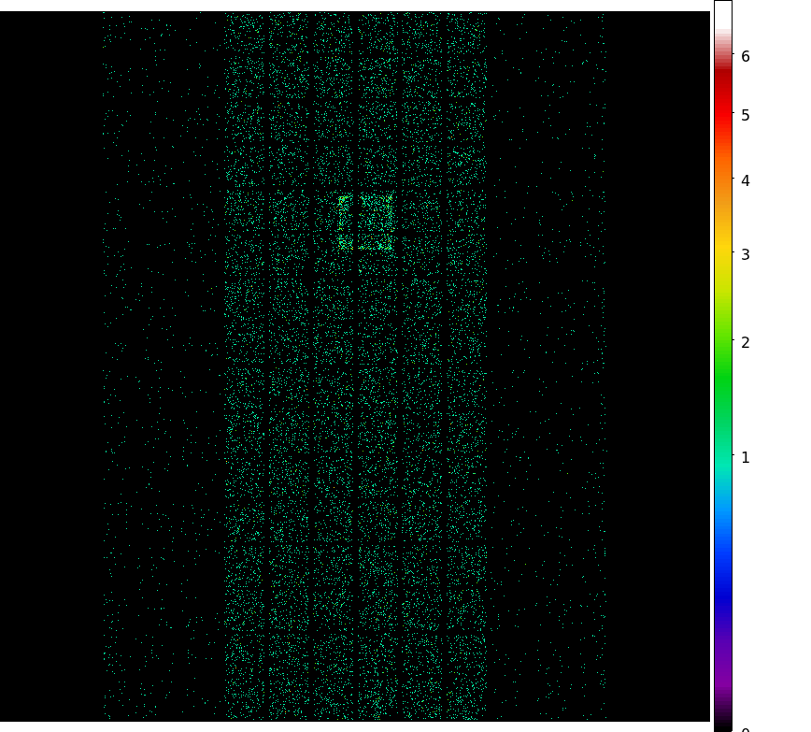This screenshot has height=732, width=811.
Task: Click the colorbar tick label 5
Action: point(746,116)
